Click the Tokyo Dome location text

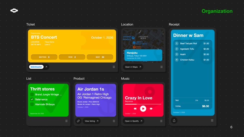click(49, 42)
